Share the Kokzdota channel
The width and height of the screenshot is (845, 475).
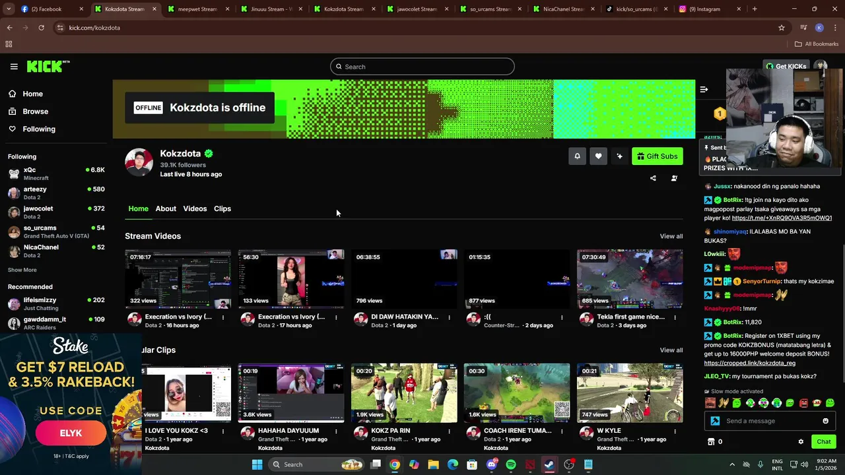click(653, 178)
